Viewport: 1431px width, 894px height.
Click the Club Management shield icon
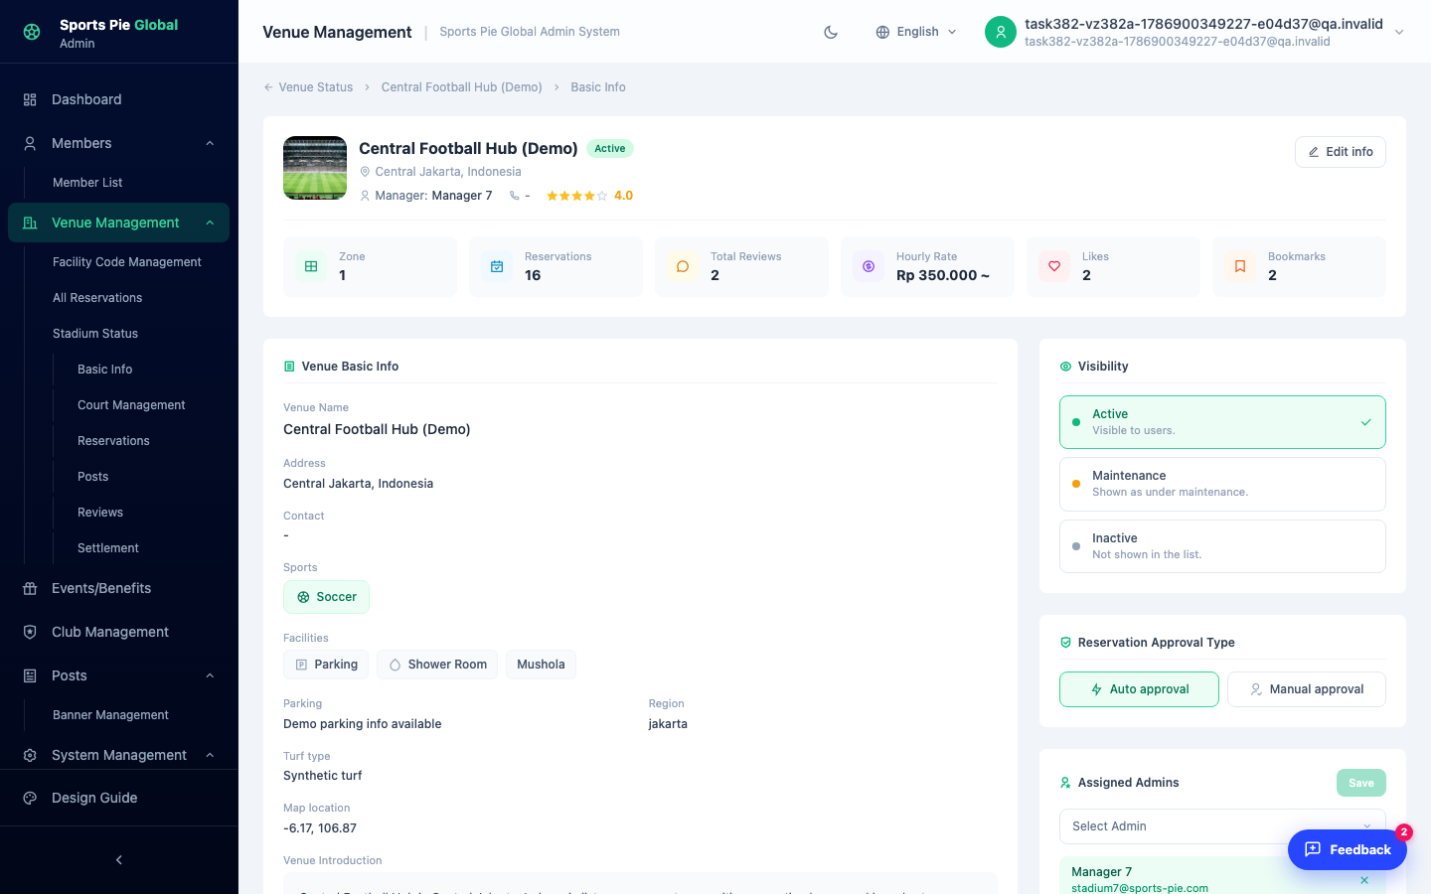pos(30,632)
